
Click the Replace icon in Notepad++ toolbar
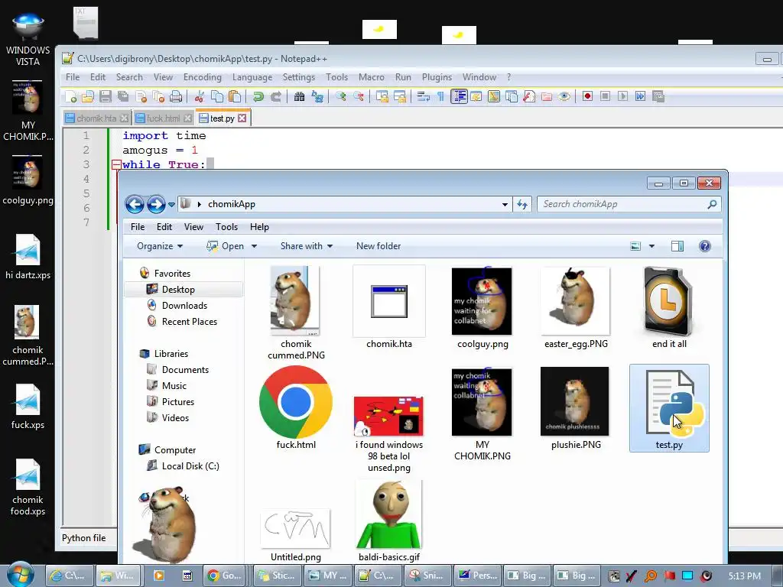[317, 96]
